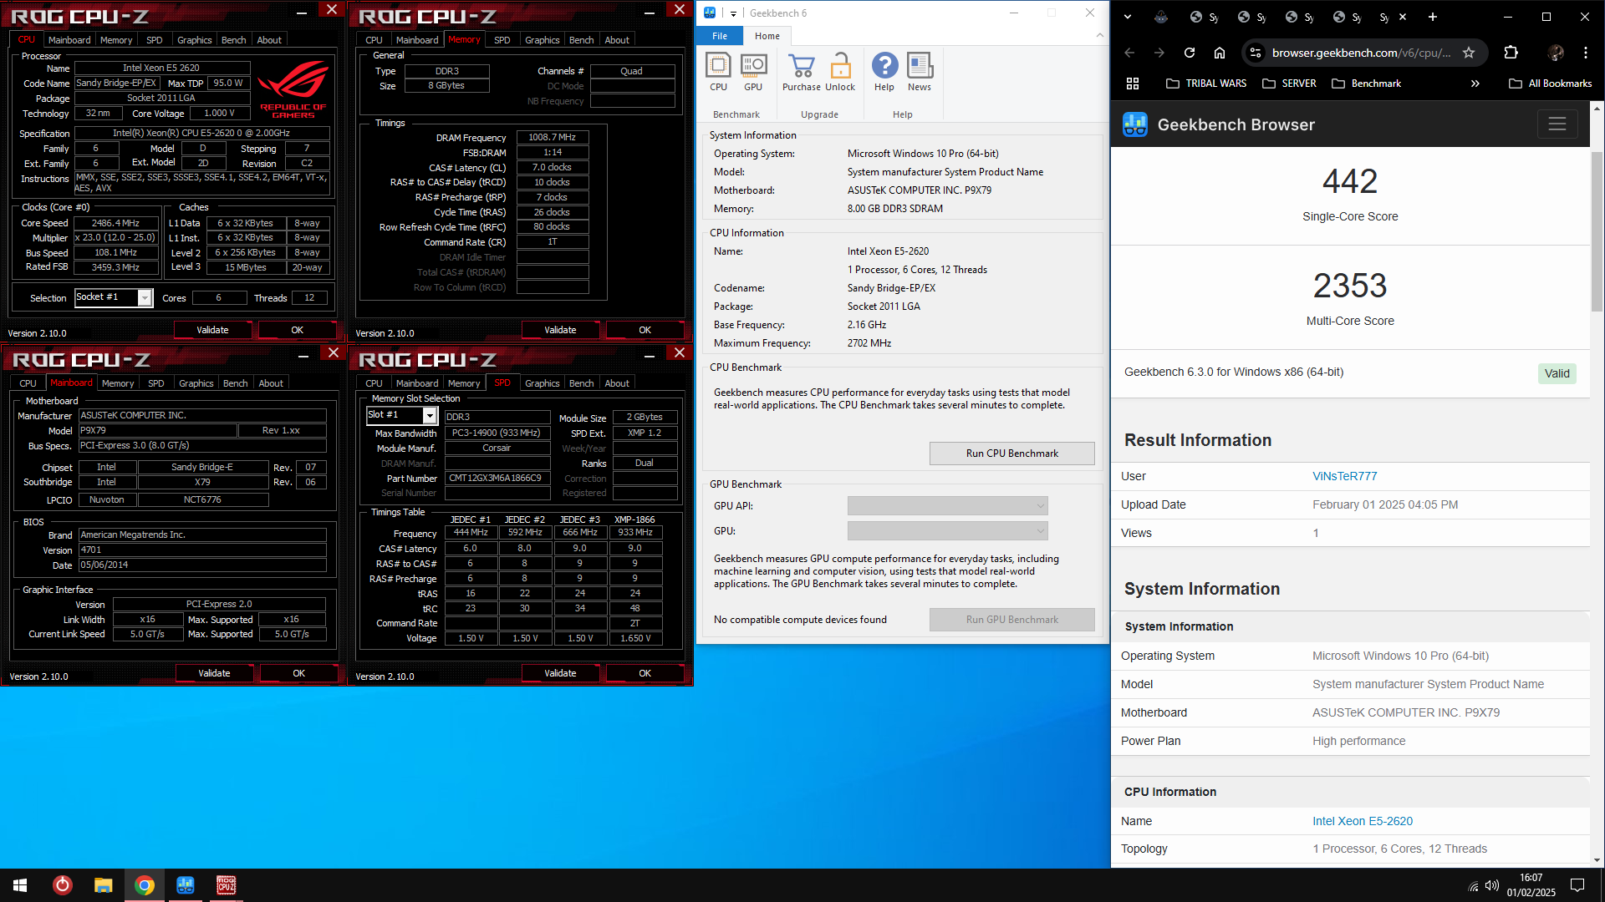The image size is (1605, 902).
Task: Click Validate in the CPU tab CPU-Z window
Action: coord(212,331)
